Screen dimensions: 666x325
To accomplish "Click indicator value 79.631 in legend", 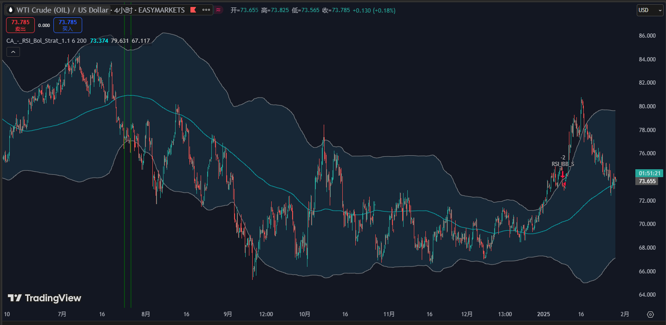I will (x=120, y=41).
